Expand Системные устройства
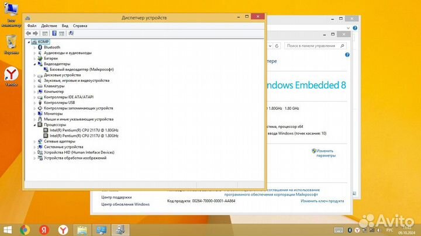 tap(34, 147)
